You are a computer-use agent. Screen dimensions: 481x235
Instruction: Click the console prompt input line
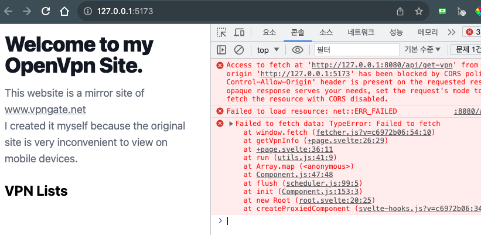(x=353, y=220)
